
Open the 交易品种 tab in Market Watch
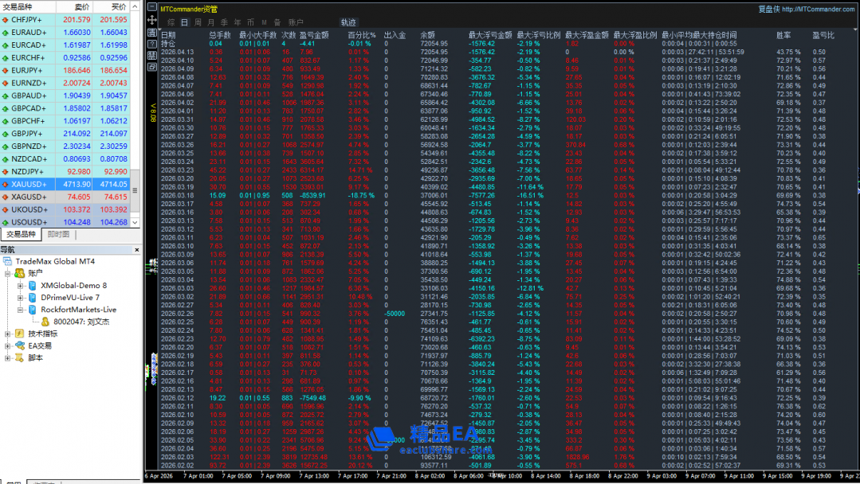click(x=22, y=234)
